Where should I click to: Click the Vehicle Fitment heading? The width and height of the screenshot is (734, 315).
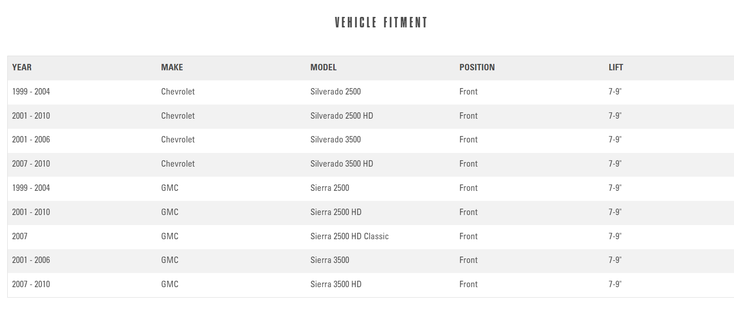click(381, 22)
